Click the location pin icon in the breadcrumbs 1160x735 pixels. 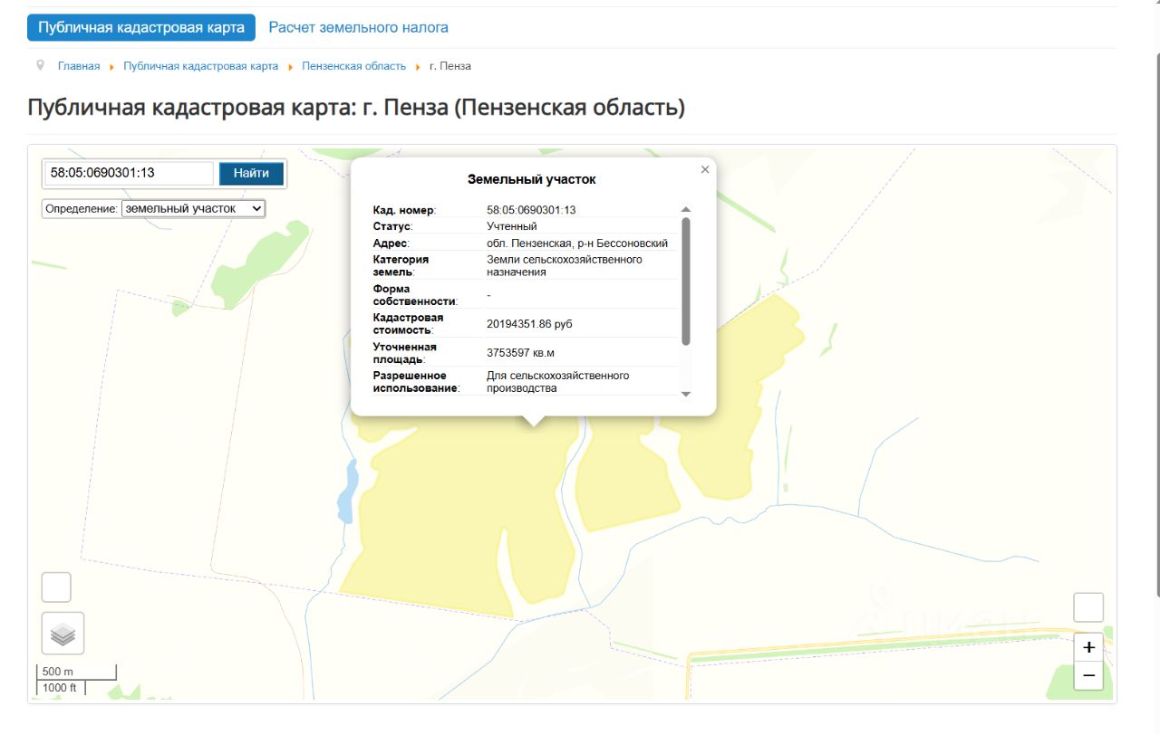[x=40, y=66]
